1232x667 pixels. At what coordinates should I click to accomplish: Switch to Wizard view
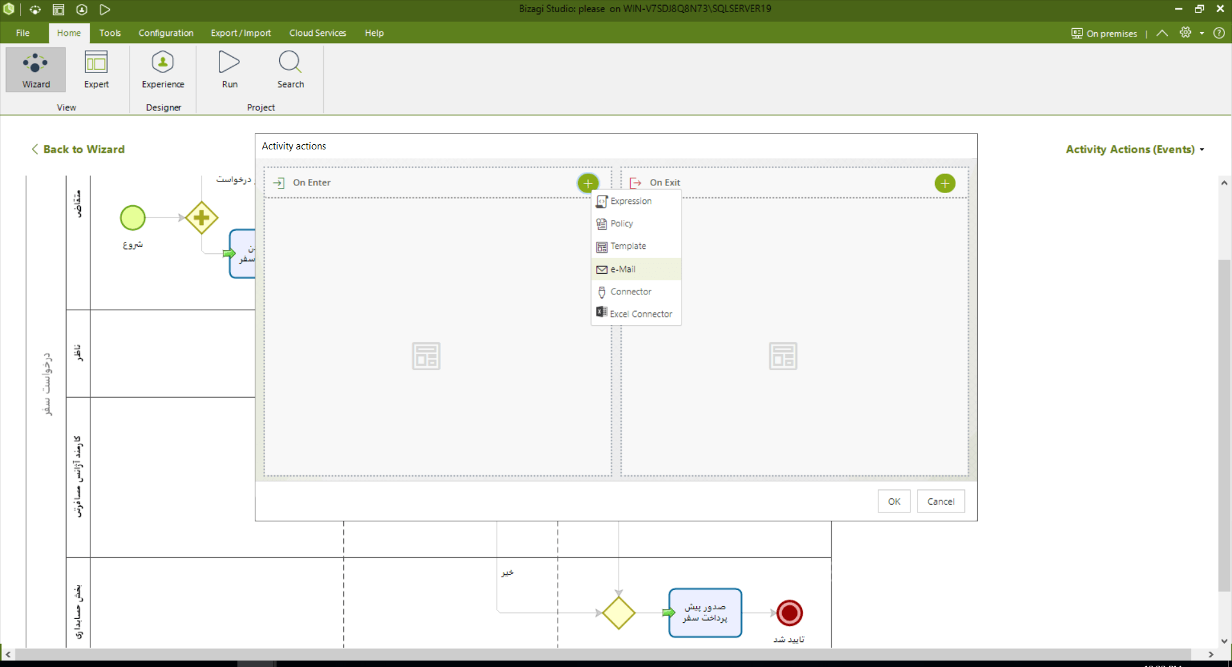point(36,69)
